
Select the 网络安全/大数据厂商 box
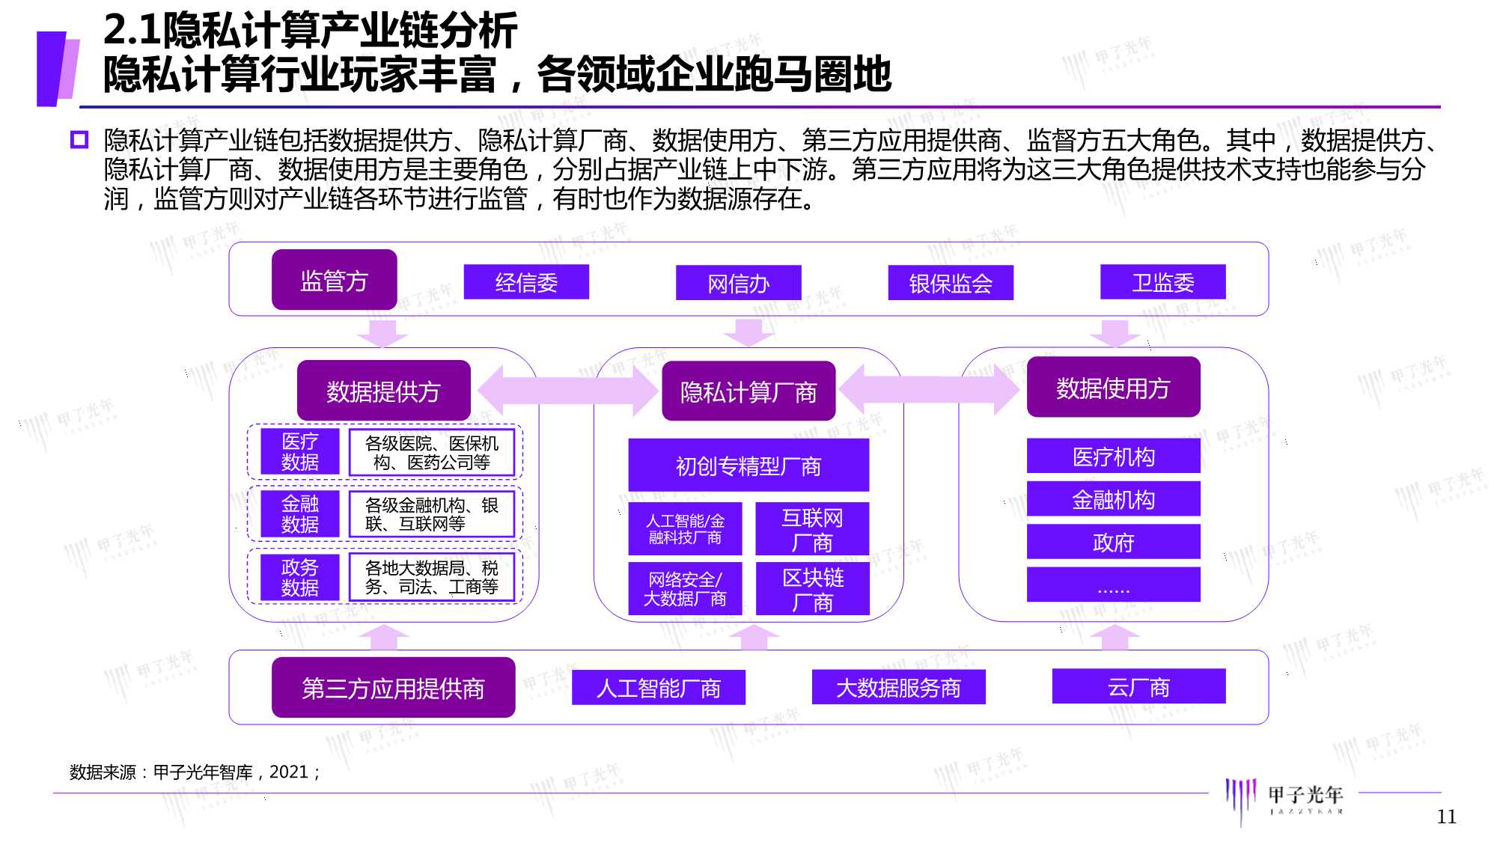[x=685, y=589]
